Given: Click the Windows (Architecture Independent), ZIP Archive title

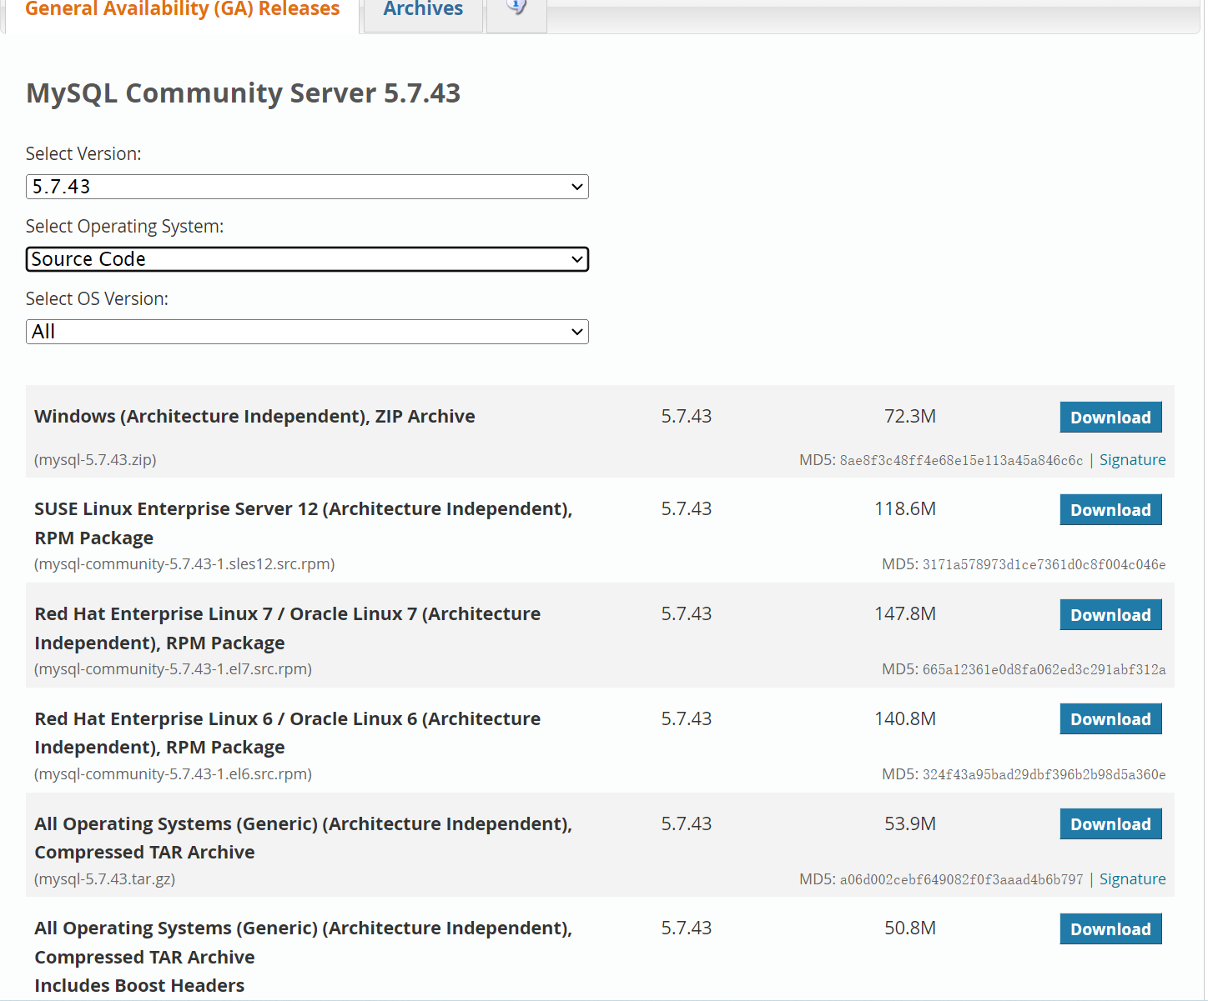Looking at the screenshot, I should point(254,416).
